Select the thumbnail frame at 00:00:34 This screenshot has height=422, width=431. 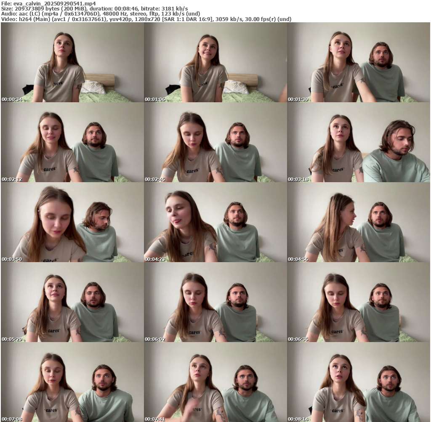click(x=72, y=62)
